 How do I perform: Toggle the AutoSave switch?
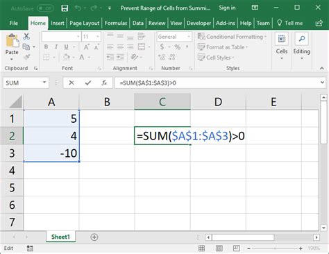pos(45,8)
